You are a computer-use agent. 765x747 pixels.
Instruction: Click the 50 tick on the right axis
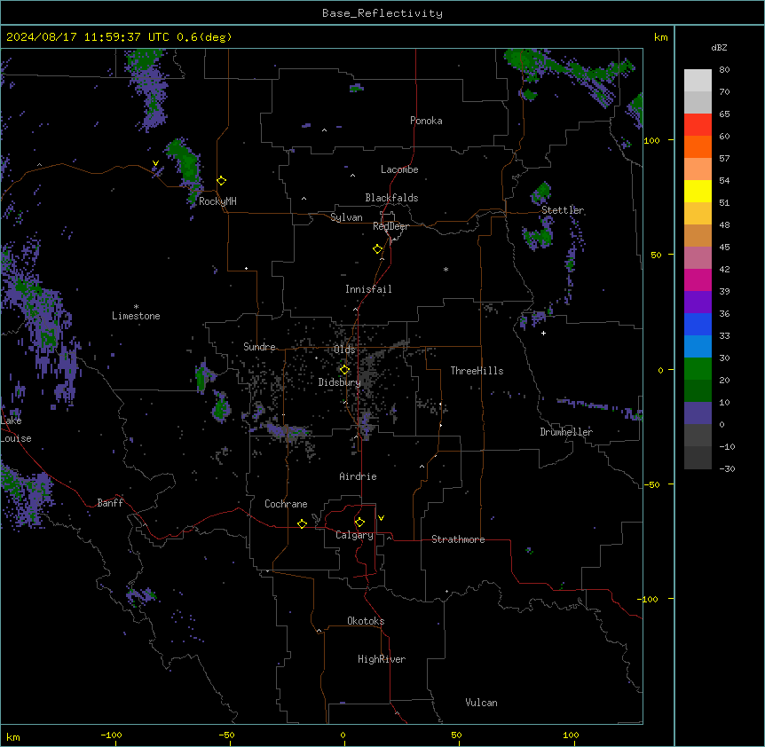656,255
